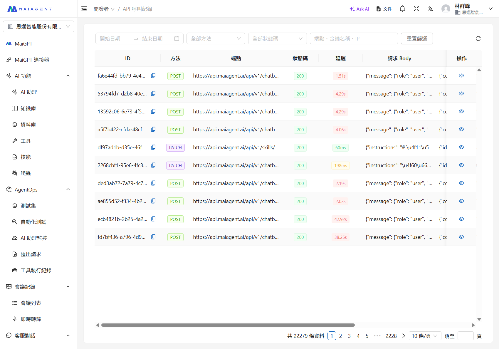The height and width of the screenshot is (349, 499).
Task: View details of request 53794fd7 via eye icon
Action: [x=461, y=94]
